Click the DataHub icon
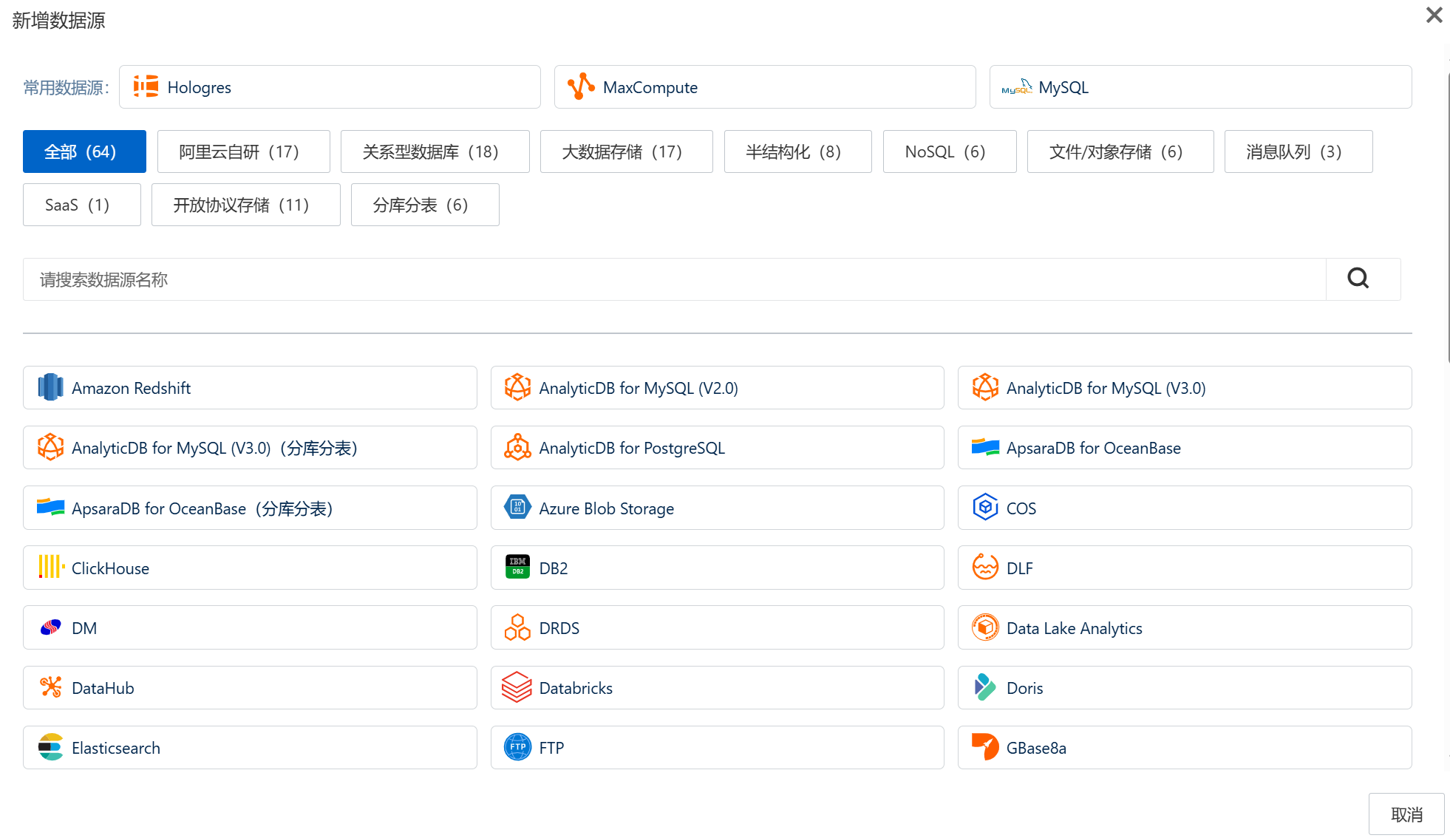This screenshot has height=838, width=1450. [x=50, y=687]
